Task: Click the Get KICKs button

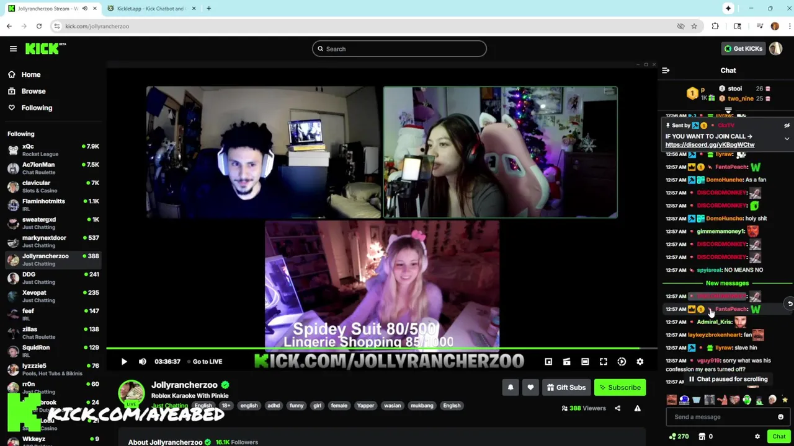Action: (x=743, y=49)
